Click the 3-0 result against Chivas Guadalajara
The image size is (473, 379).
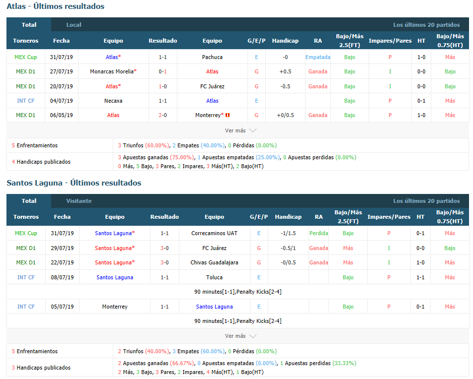(164, 262)
